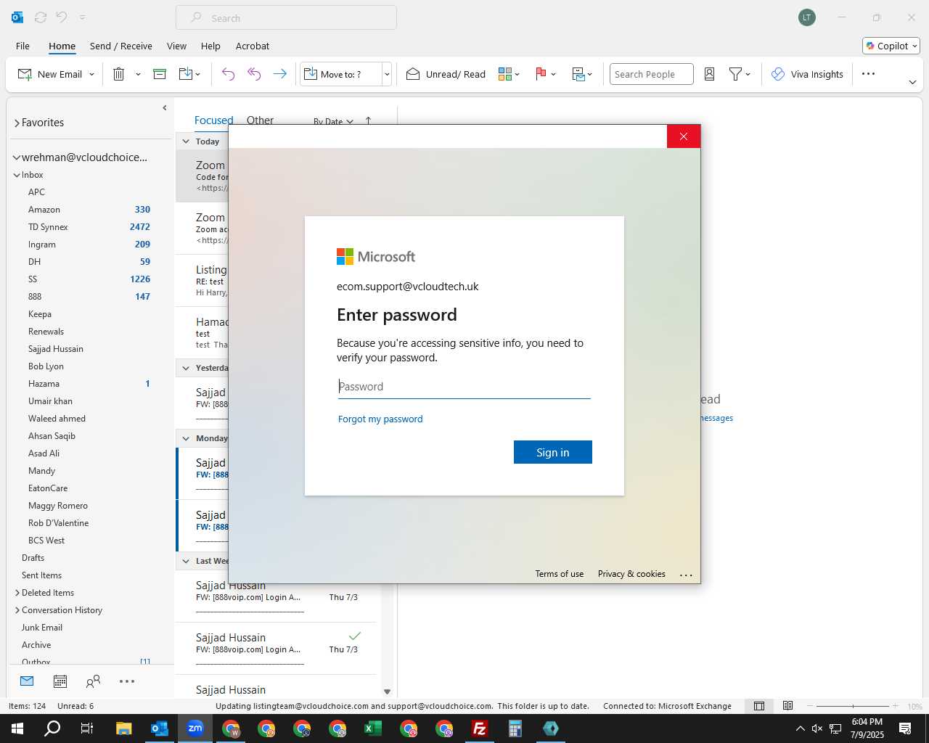Collapse the ribbon with the chevron
This screenshot has height=743, width=929.
912,82
